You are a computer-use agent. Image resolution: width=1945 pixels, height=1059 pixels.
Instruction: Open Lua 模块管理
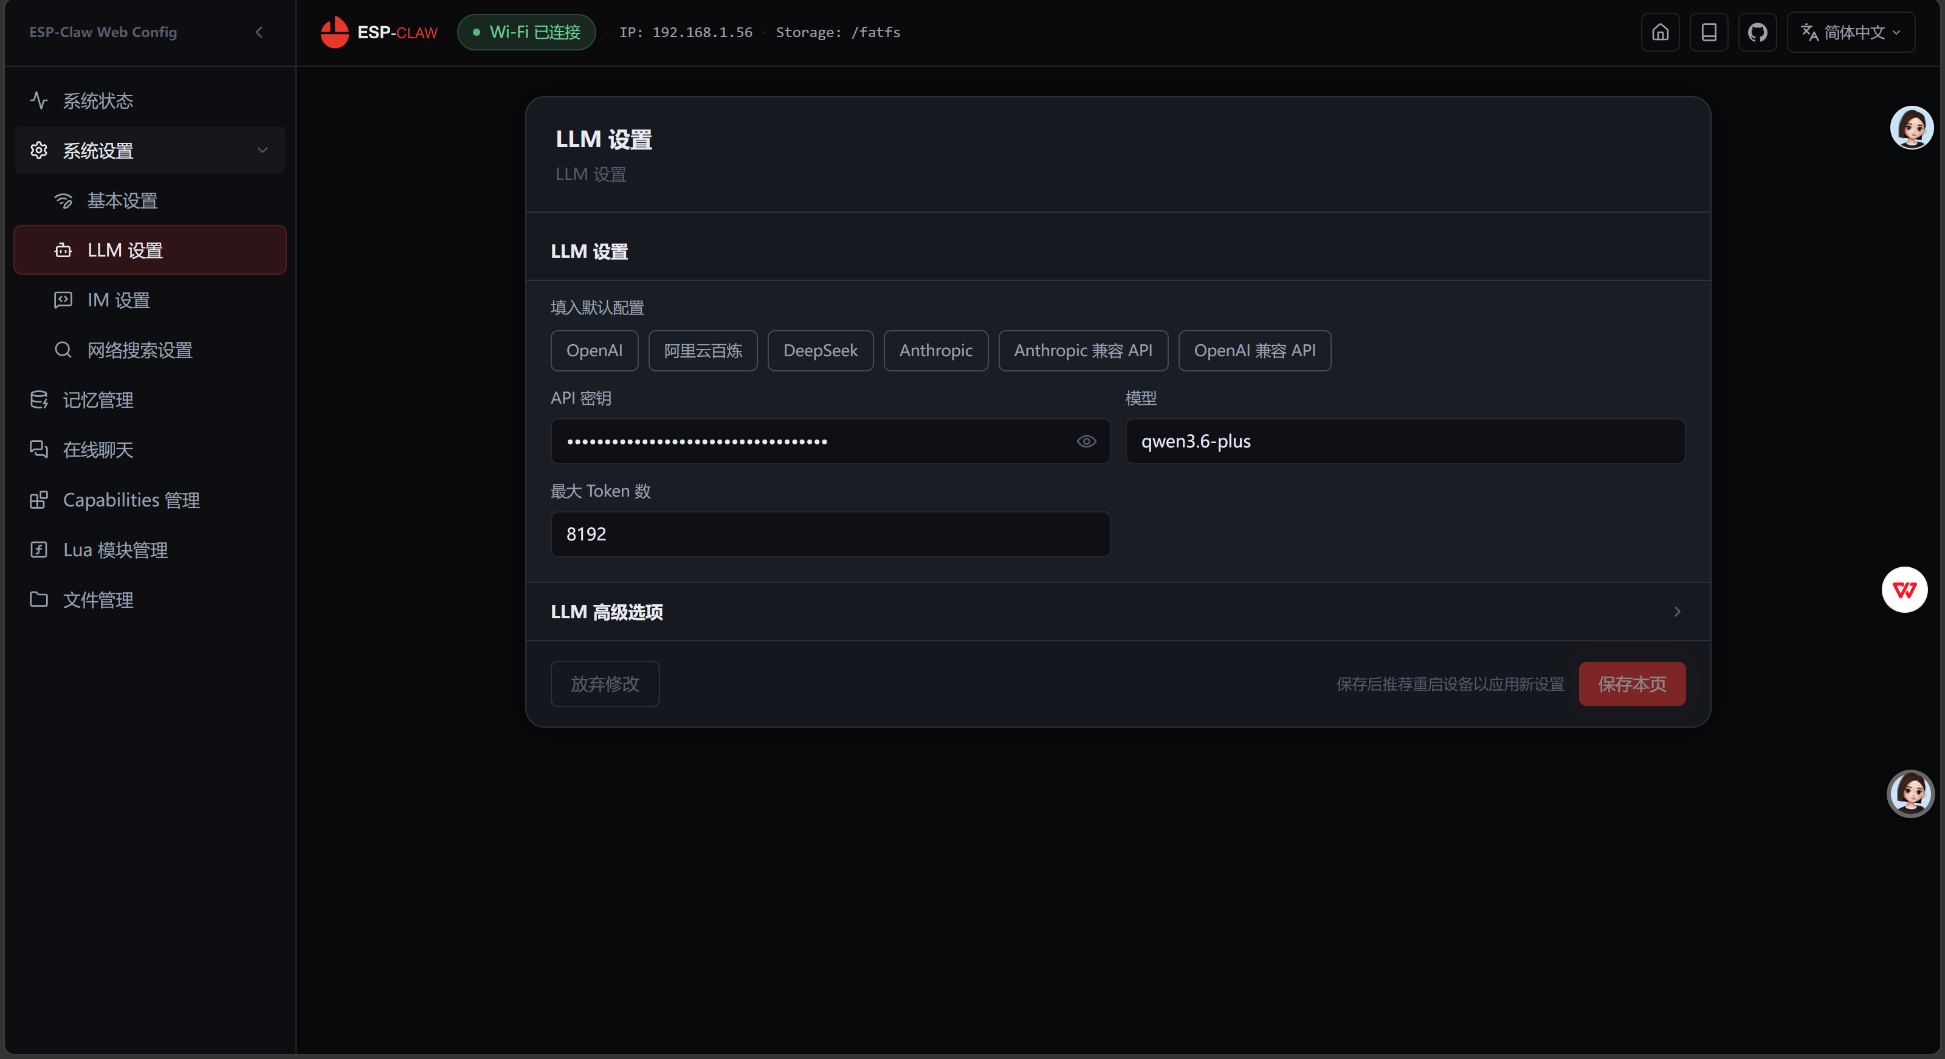pyautogui.click(x=150, y=550)
